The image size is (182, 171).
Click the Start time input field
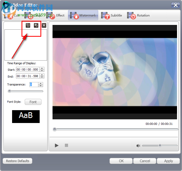(28, 70)
